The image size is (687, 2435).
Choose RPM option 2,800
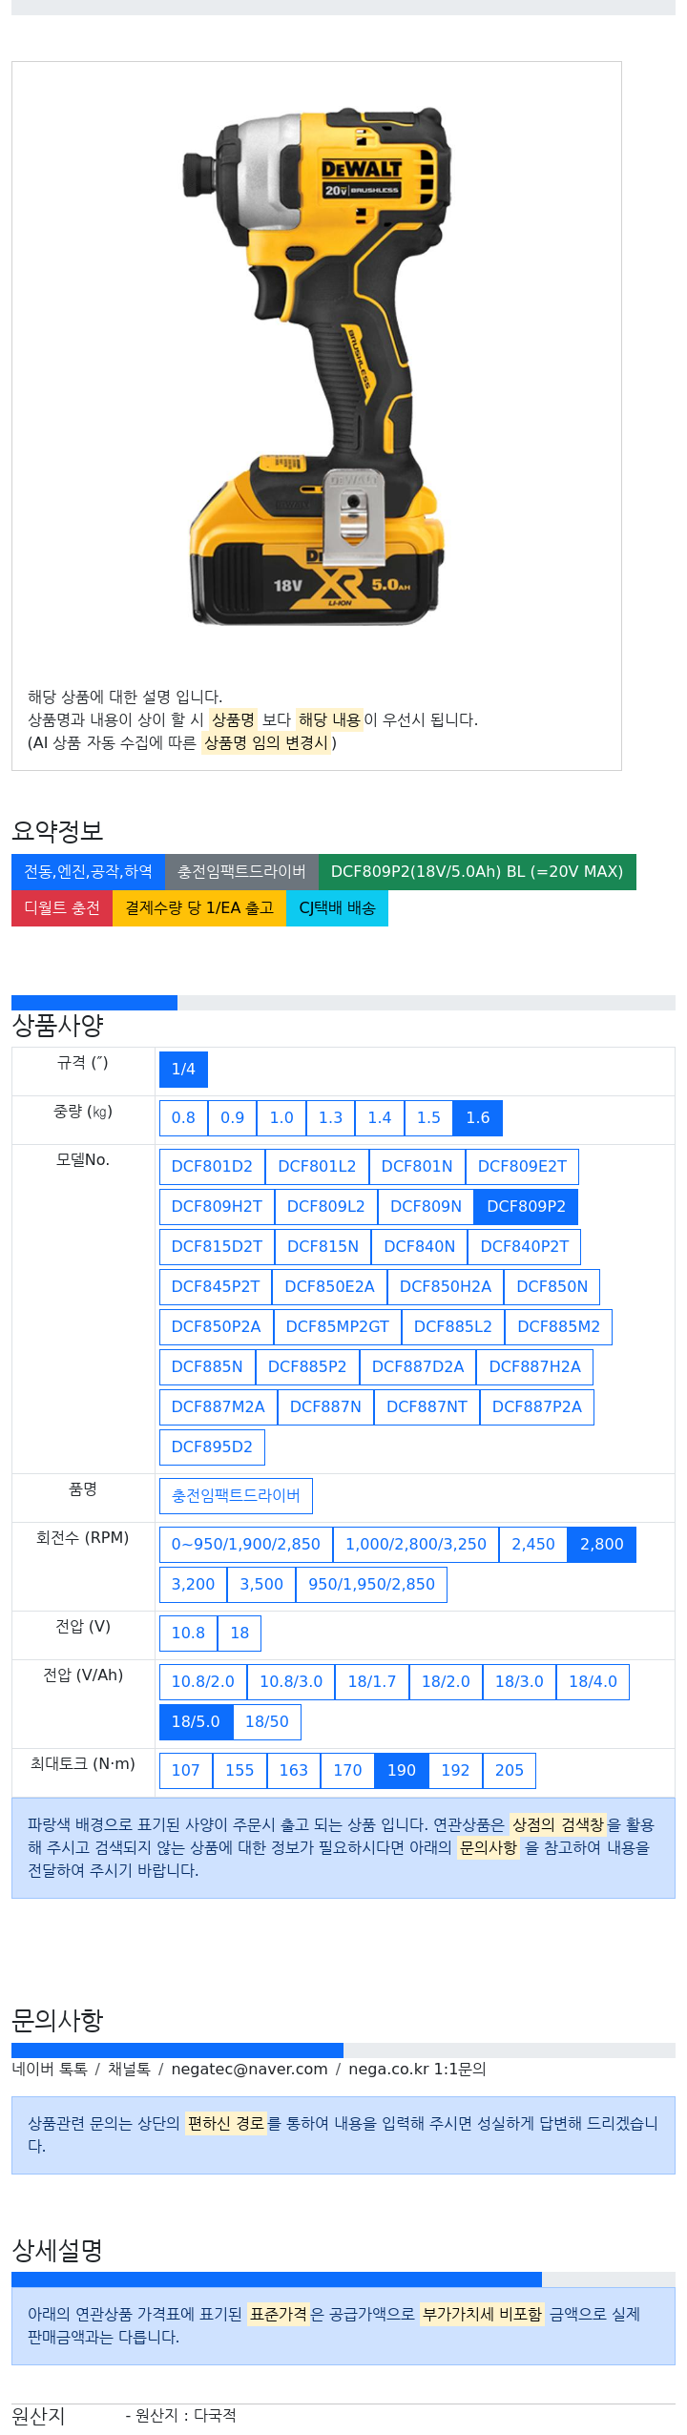pos(601,1544)
